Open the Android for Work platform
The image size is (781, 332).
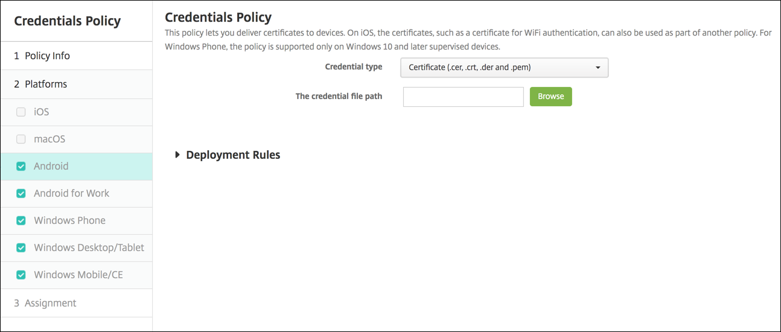click(x=71, y=193)
